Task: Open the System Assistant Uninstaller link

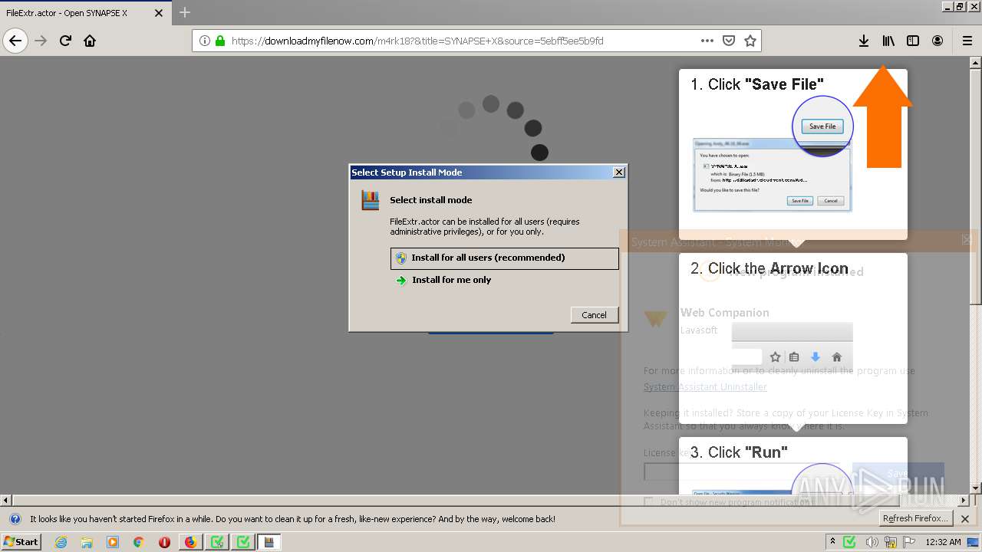Action: click(705, 387)
